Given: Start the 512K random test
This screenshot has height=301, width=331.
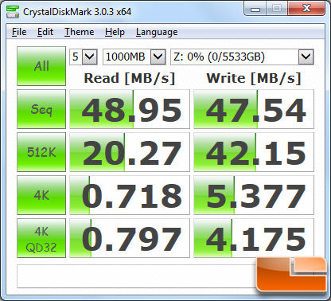Looking at the screenshot, I should 41,152.
